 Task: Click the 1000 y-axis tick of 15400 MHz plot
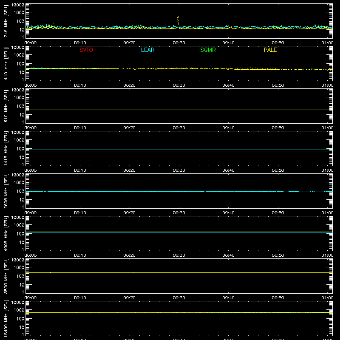(19, 310)
